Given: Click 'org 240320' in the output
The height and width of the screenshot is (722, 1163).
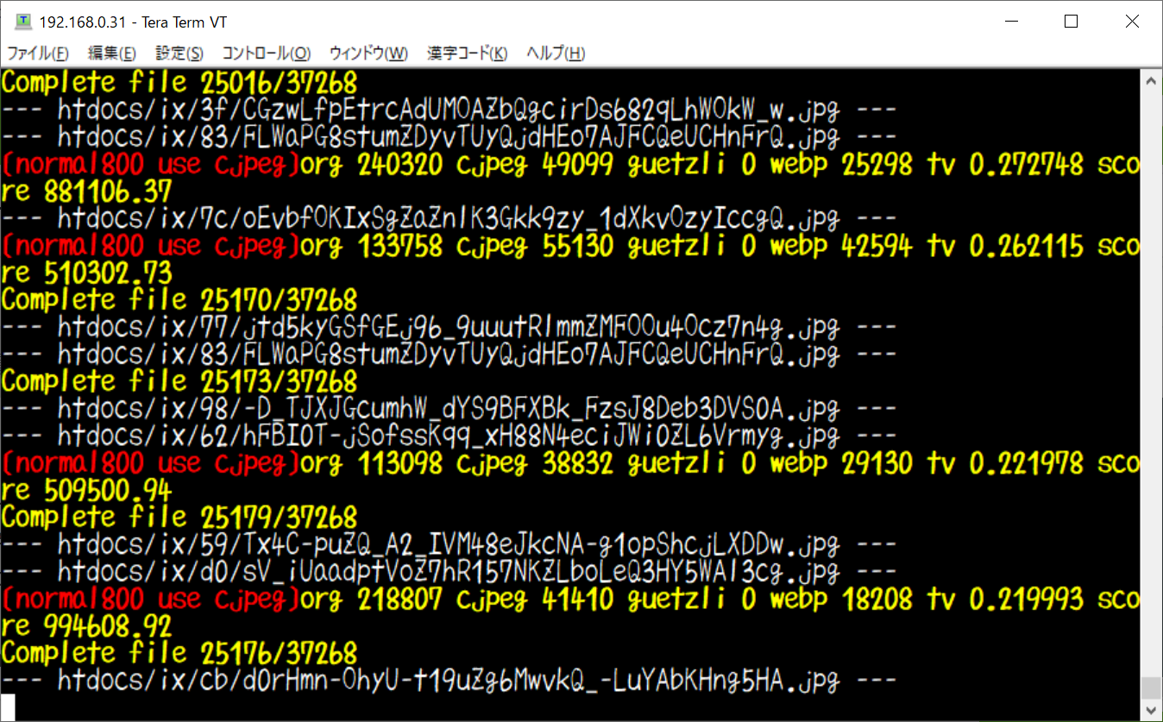Looking at the screenshot, I should coord(372,165).
